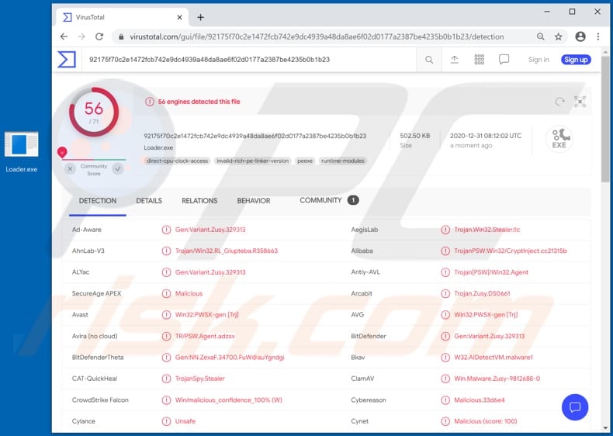Viewport: 613px width, 436px height.
Task: Click the page vertical scrollbar
Action: click(605, 119)
